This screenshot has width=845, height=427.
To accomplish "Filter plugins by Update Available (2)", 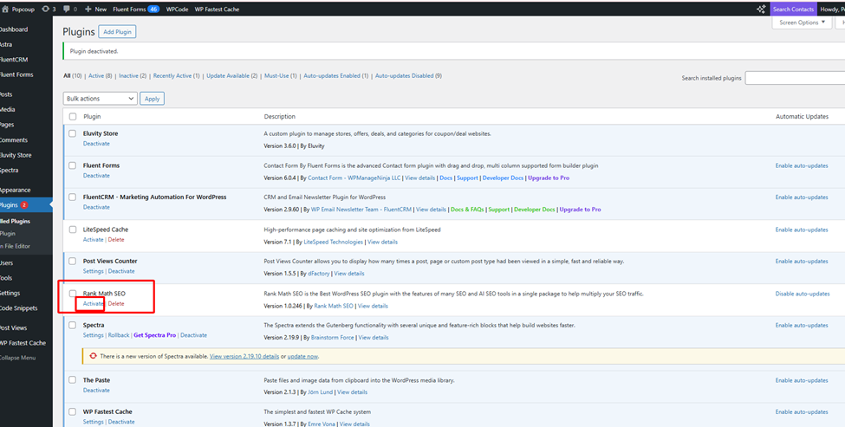I will (x=231, y=76).
